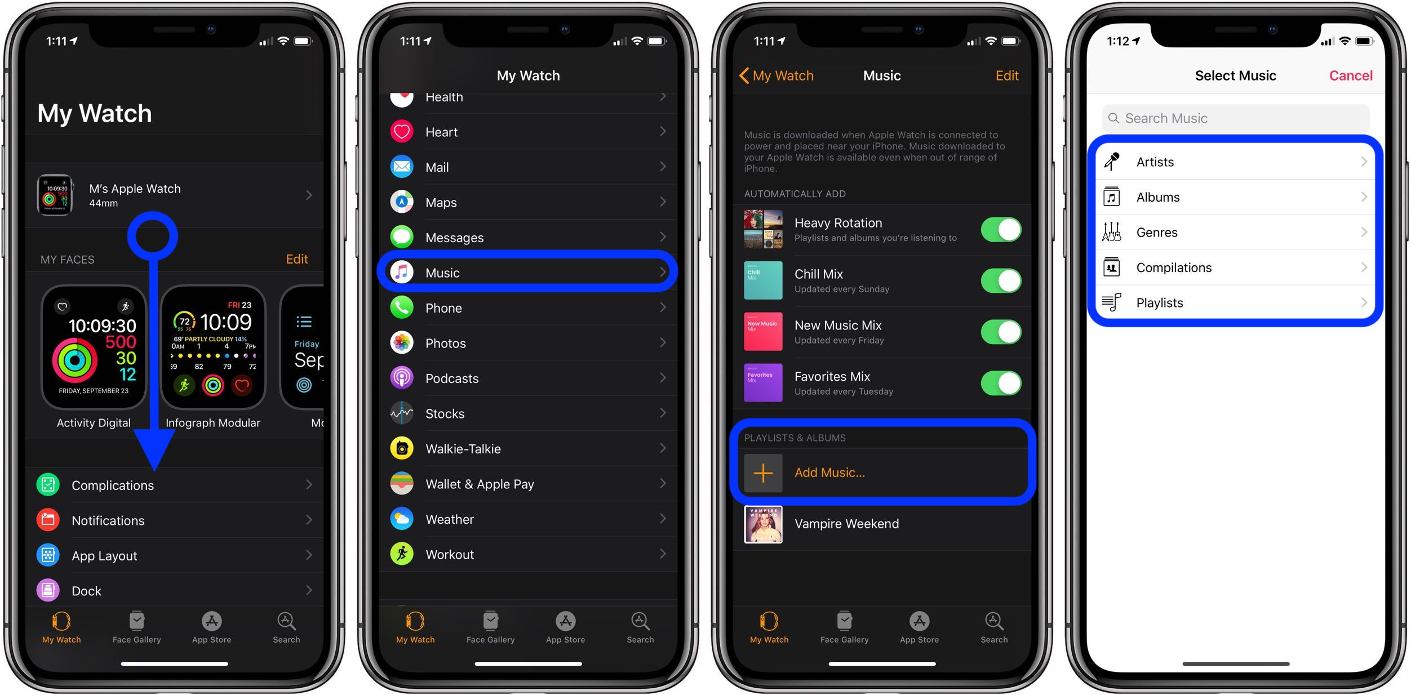Tap Vampire Weekend album thumbnail
The height and width of the screenshot is (695, 1411).
[762, 524]
